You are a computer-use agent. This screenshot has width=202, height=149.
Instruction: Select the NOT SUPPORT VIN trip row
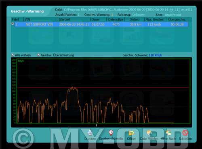pyautogui.click(x=101, y=25)
